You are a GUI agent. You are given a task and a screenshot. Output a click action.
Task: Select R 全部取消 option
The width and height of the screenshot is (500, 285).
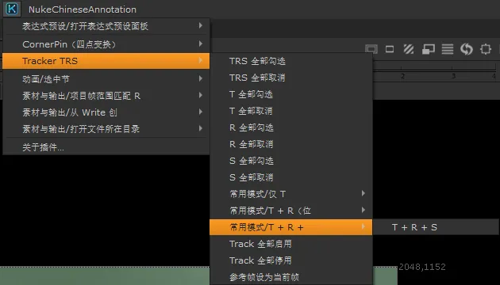[x=290, y=144]
